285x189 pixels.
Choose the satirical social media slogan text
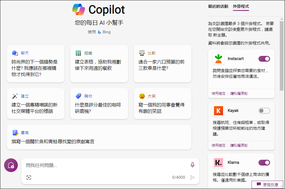coord(35,108)
